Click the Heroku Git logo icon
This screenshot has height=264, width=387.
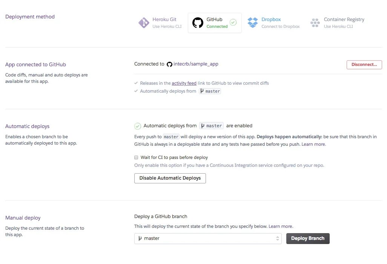144,23
